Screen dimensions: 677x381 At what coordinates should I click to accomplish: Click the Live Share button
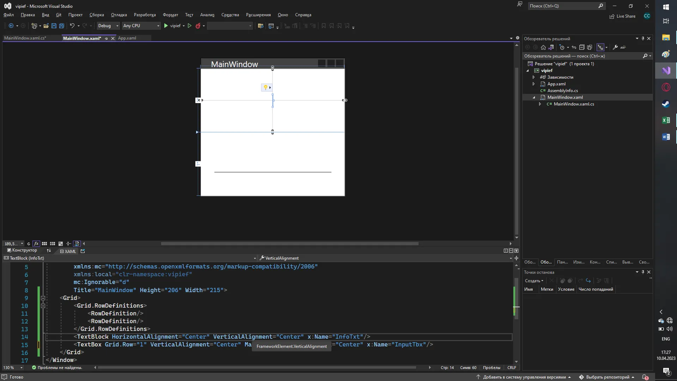pos(622,16)
